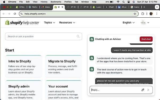Send the chat message arrow
This screenshot has height=100, width=160.
tap(148, 90)
